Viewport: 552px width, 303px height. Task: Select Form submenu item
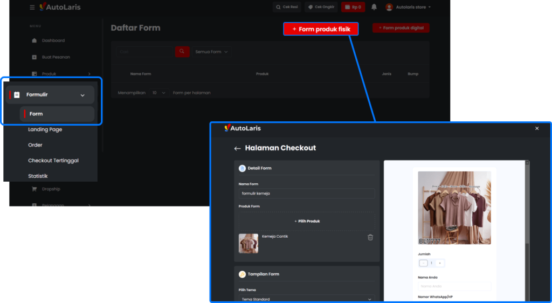coord(57,114)
